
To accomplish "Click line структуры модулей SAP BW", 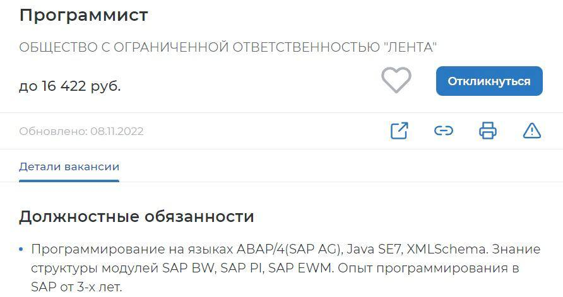I will [x=275, y=268].
